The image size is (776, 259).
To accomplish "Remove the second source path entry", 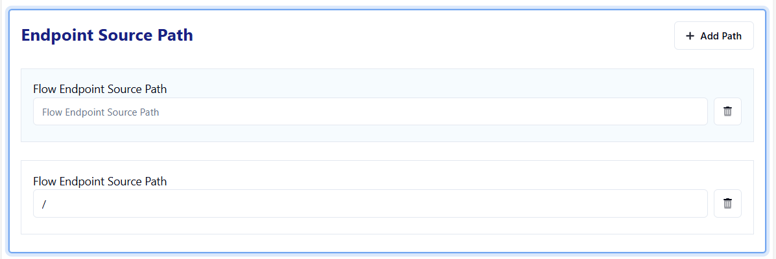I will point(727,203).
